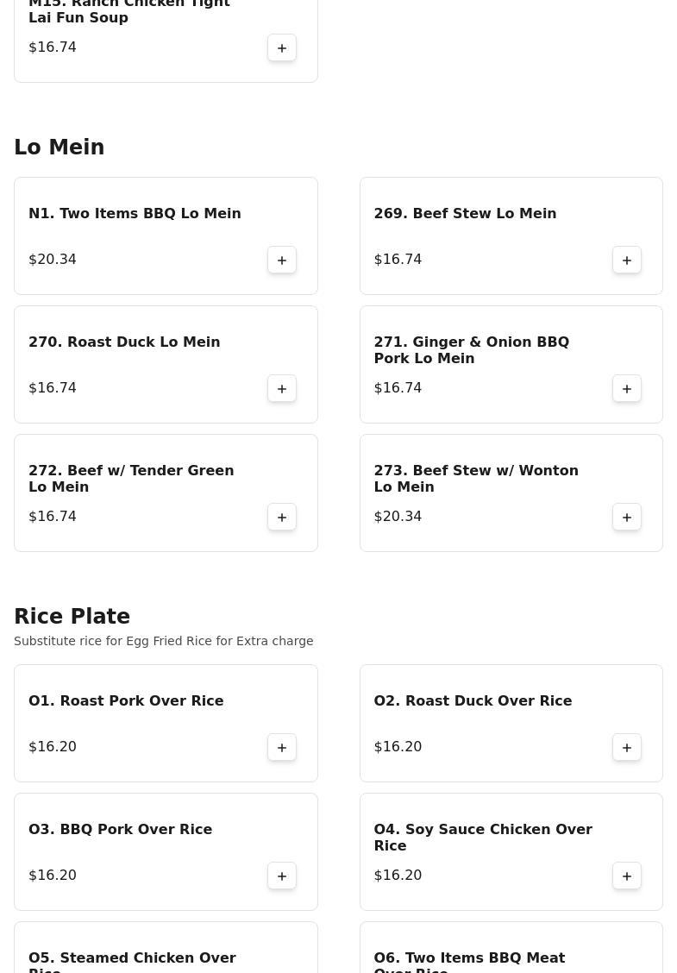
Task: Open Roast Pork Over Rice title
Action: click(126, 701)
